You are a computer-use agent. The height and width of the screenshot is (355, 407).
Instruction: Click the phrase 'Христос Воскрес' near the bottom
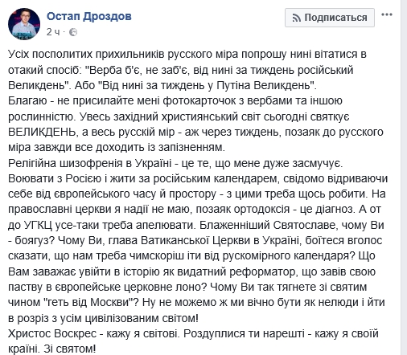coord(52,333)
